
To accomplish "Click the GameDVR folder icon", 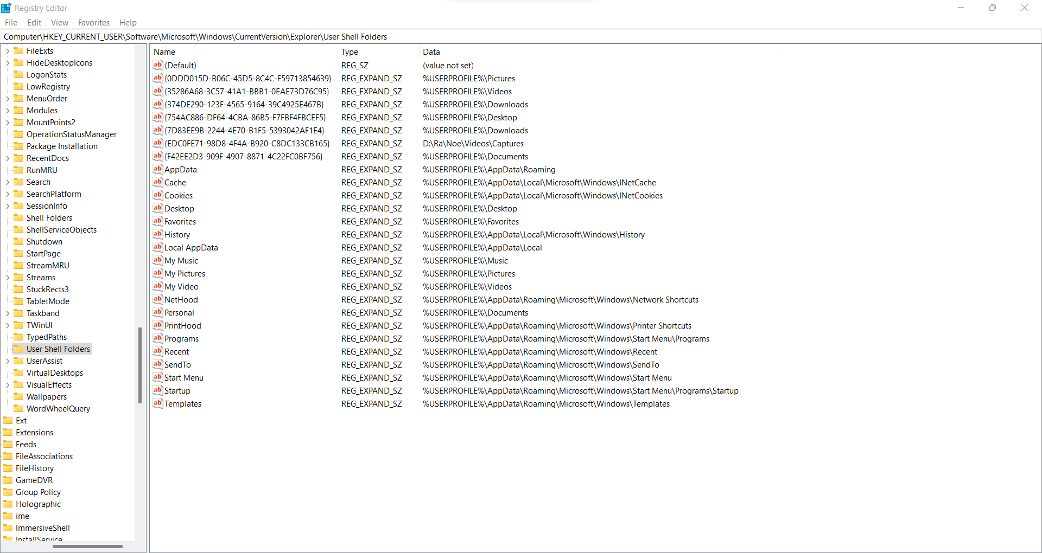I will (8, 480).
